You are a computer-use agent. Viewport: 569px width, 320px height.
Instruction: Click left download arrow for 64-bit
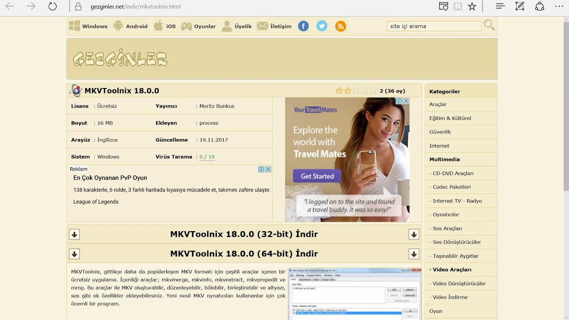pyautogui.click(x=74, y=254)
